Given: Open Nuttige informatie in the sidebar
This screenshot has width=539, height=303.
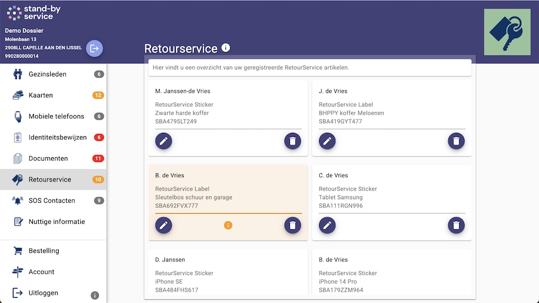Looking at the screenshot, I should [x=53, y=222].
